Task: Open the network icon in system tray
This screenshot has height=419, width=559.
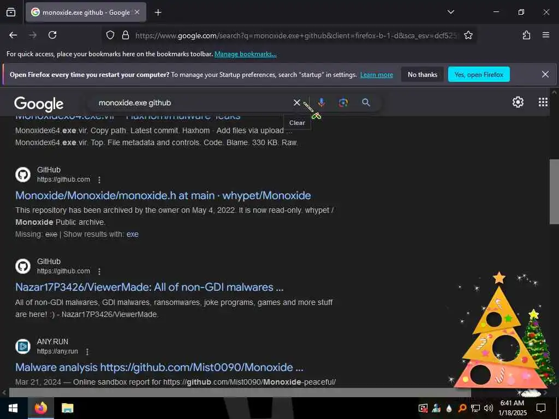Action: 475,408
